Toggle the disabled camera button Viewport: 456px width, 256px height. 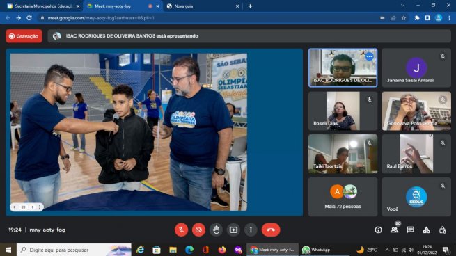point(198,230)
